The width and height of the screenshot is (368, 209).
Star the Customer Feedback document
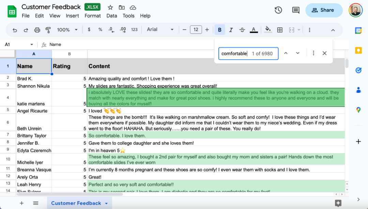pos(110,8)
